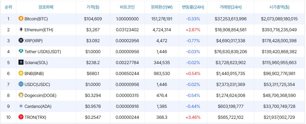This screenshot has width=306, height=124.
Task: Click TRON market cap $21,937,002,729
Action: tap(279, 117)
